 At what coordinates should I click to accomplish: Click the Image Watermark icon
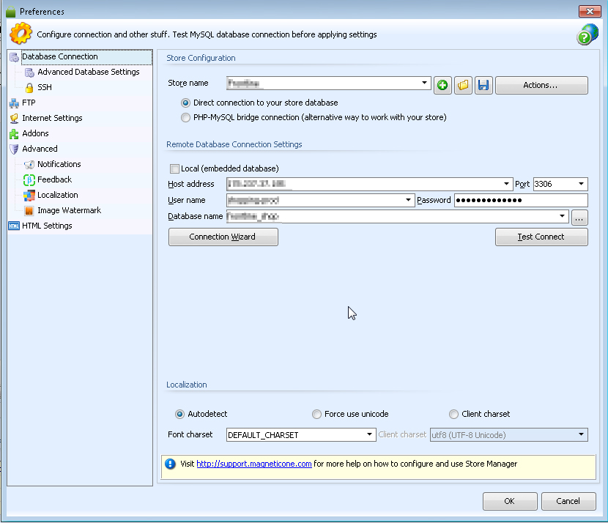(29, 210)
